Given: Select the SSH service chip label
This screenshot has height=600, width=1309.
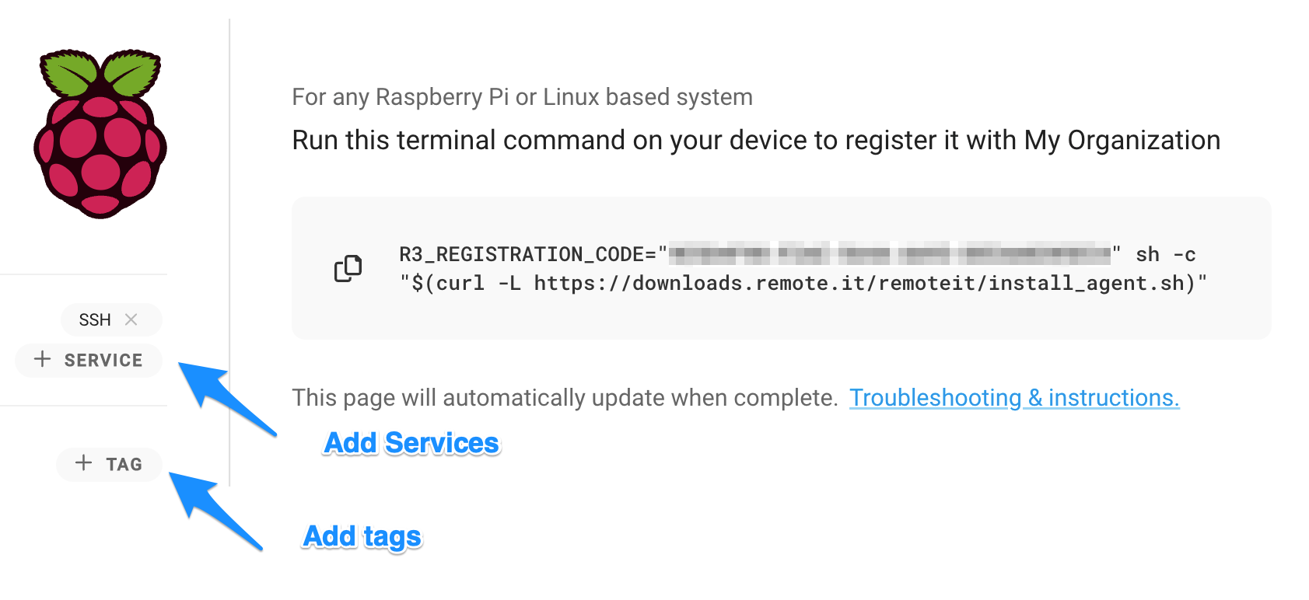Looking at the screenshot, I should [95, 319].
